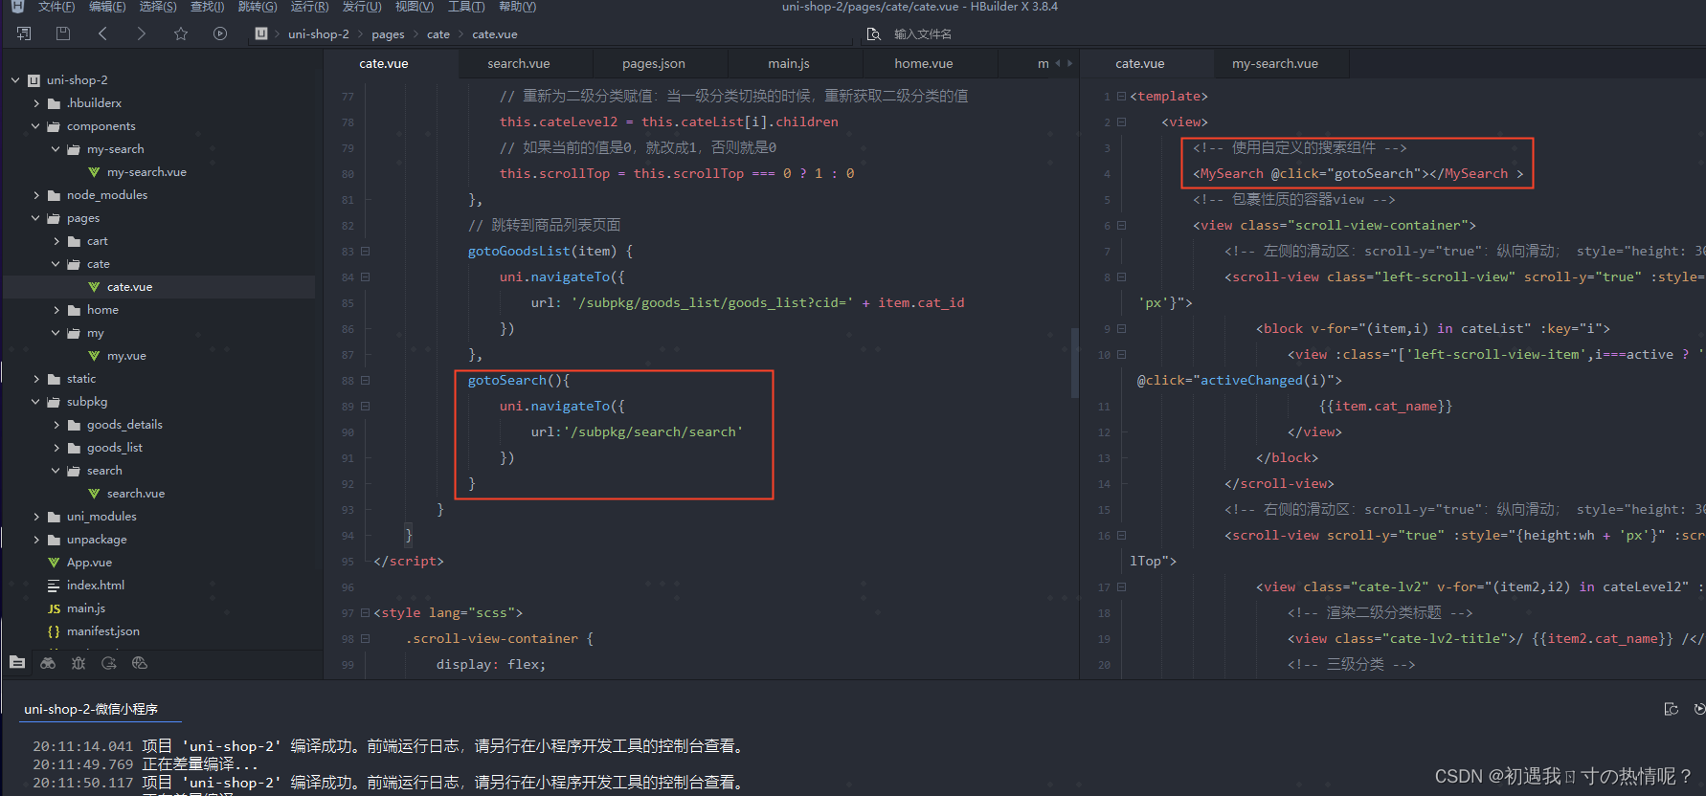Expand the uni_modules folder

pyautogui.click(x=36, y=517)
